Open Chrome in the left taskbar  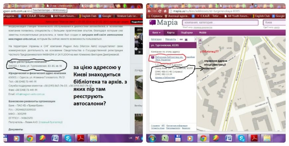30,138
